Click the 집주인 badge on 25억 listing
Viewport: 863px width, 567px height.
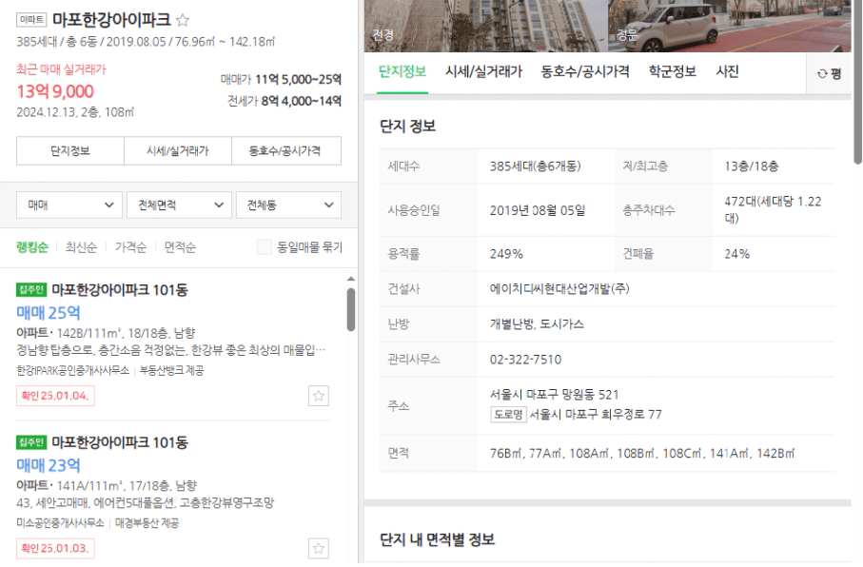click(x=31, y=289)
